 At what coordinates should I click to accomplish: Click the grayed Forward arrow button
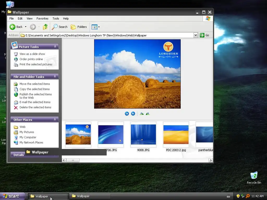point(33,27)
